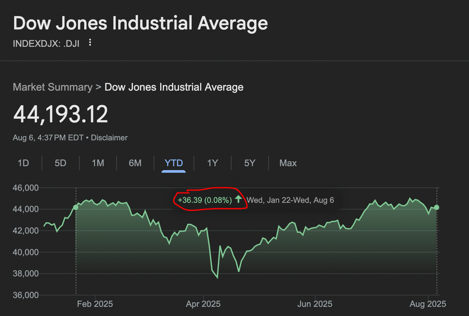
Task: Click the 36,000 y-axis label
Action: click(x=26, y=295)
